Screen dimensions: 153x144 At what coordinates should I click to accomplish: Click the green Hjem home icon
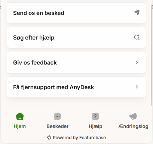20,116
